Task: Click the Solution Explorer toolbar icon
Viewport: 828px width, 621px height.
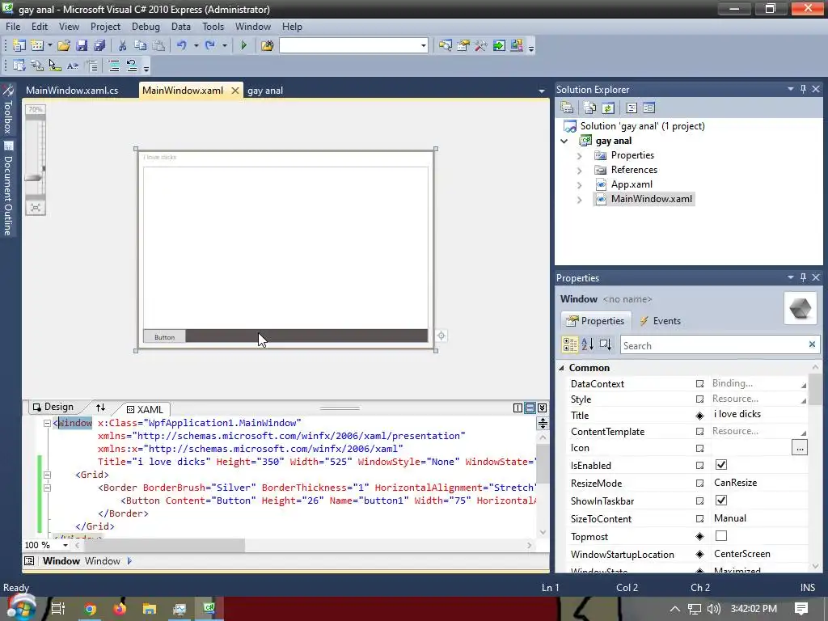Action: click(446, 46)
